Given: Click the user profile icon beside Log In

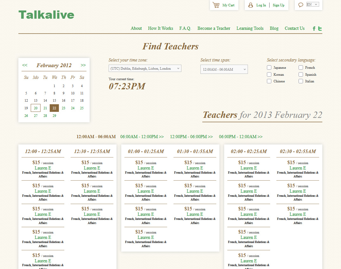Looking at the screenshot, I should click(250, 5).
